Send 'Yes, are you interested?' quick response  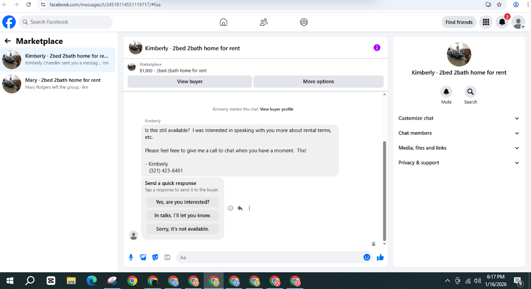(x=183, y=202)
